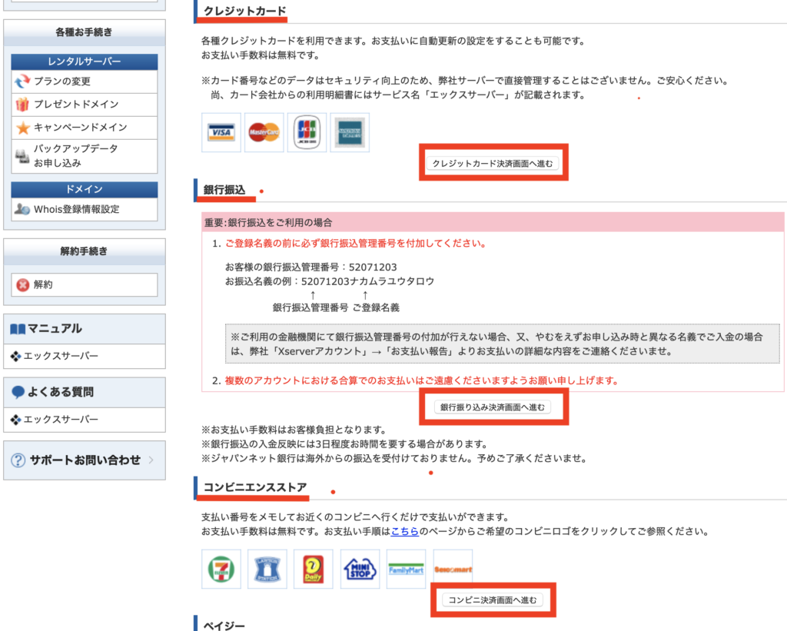Click the red 解約 cancel icon
Screen dimensions: 787x631
point(22,284)
